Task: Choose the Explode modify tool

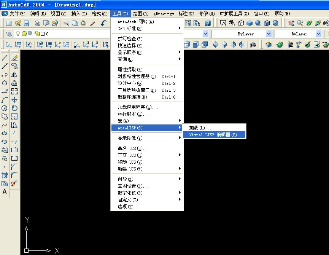Action: 14,183
